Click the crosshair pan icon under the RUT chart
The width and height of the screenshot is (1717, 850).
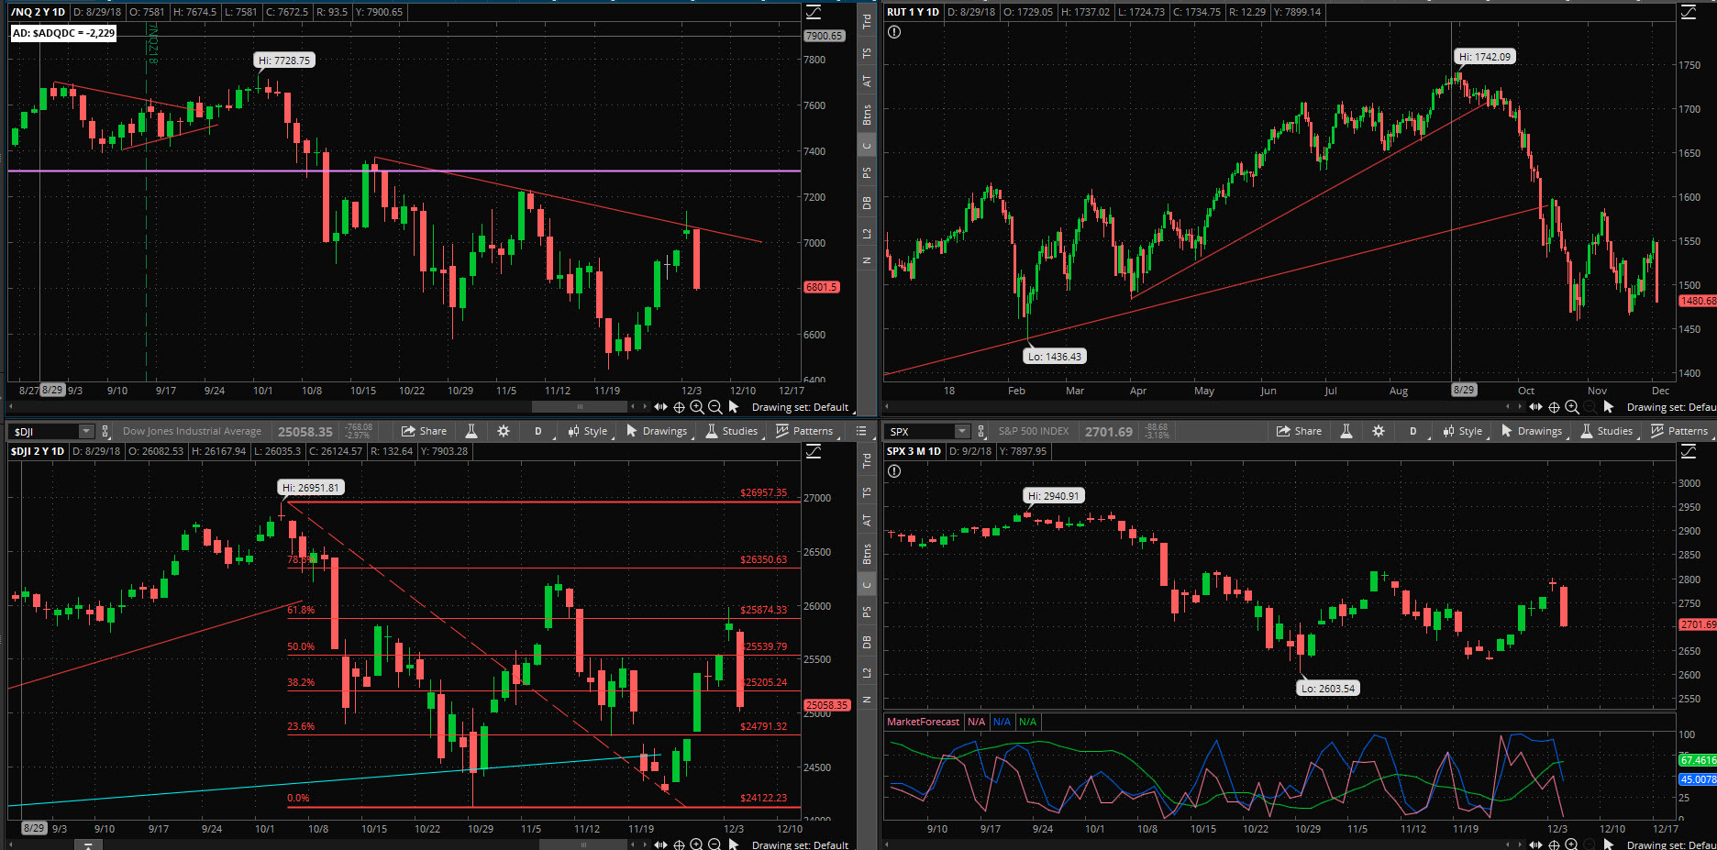(x=1555, y=407)
